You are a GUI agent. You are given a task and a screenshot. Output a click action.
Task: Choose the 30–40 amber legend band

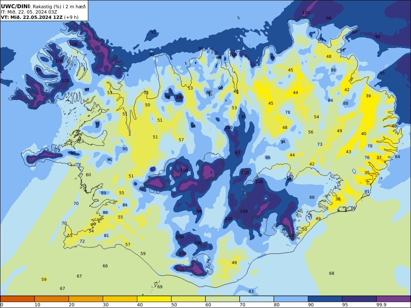(120, 299)
